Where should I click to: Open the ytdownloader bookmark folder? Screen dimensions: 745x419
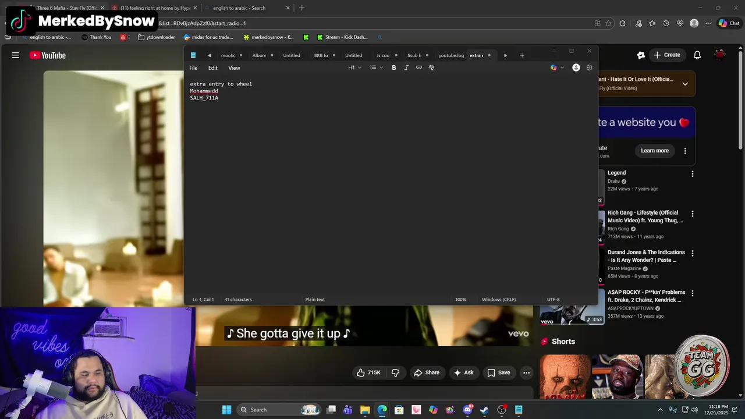(157, 37)
